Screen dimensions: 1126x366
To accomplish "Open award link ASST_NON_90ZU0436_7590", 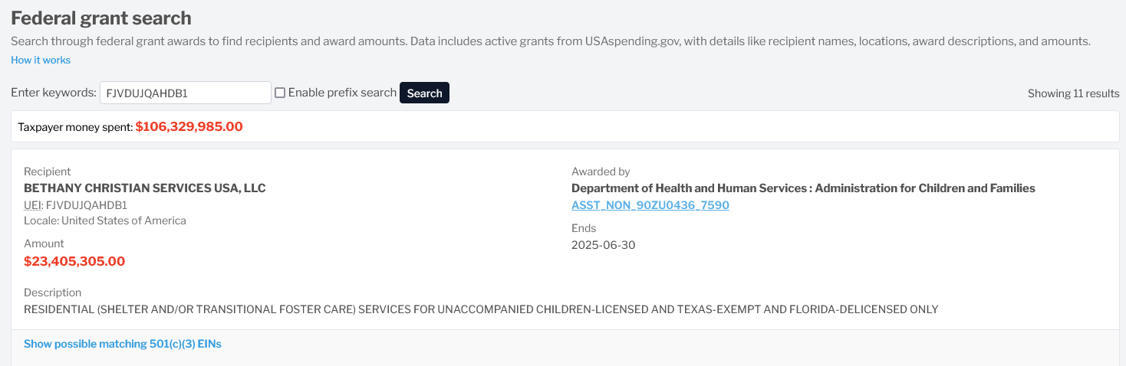I will pyautogui.click(x=650, y=205).
